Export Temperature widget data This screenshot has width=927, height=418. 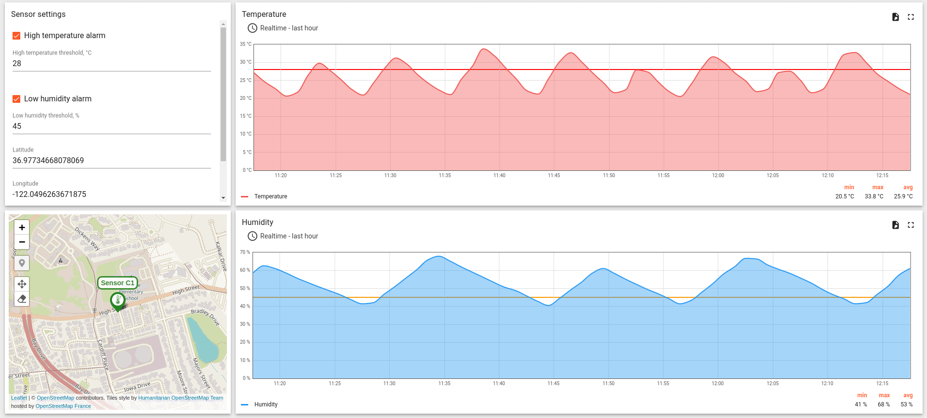click(x=895, y=17)
